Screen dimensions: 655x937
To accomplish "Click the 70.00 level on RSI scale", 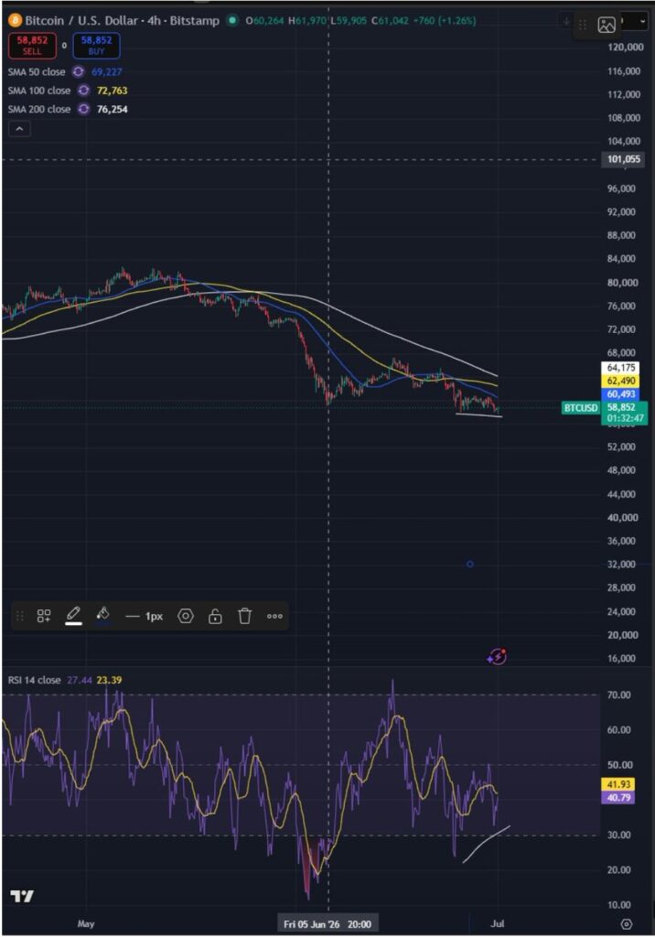I will (x=619, y=695).
